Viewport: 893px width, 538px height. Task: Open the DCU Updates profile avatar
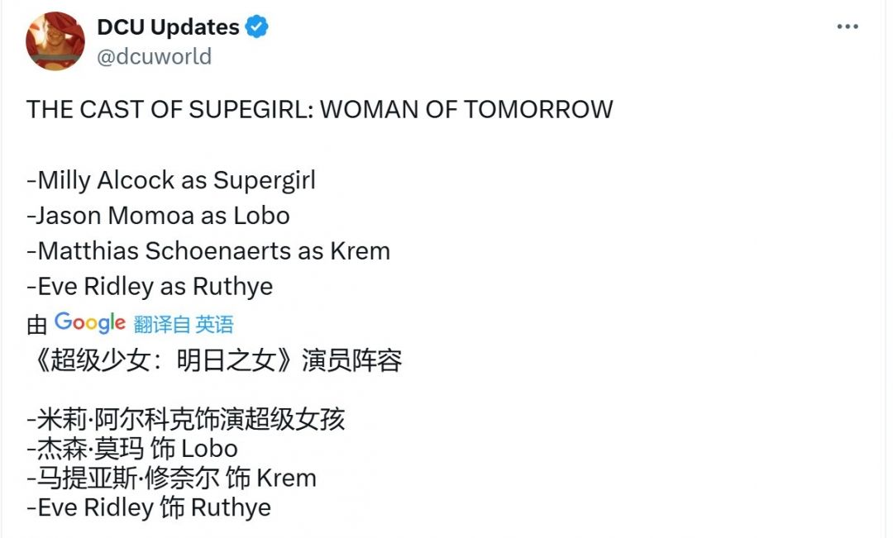(x=55, y=40)
